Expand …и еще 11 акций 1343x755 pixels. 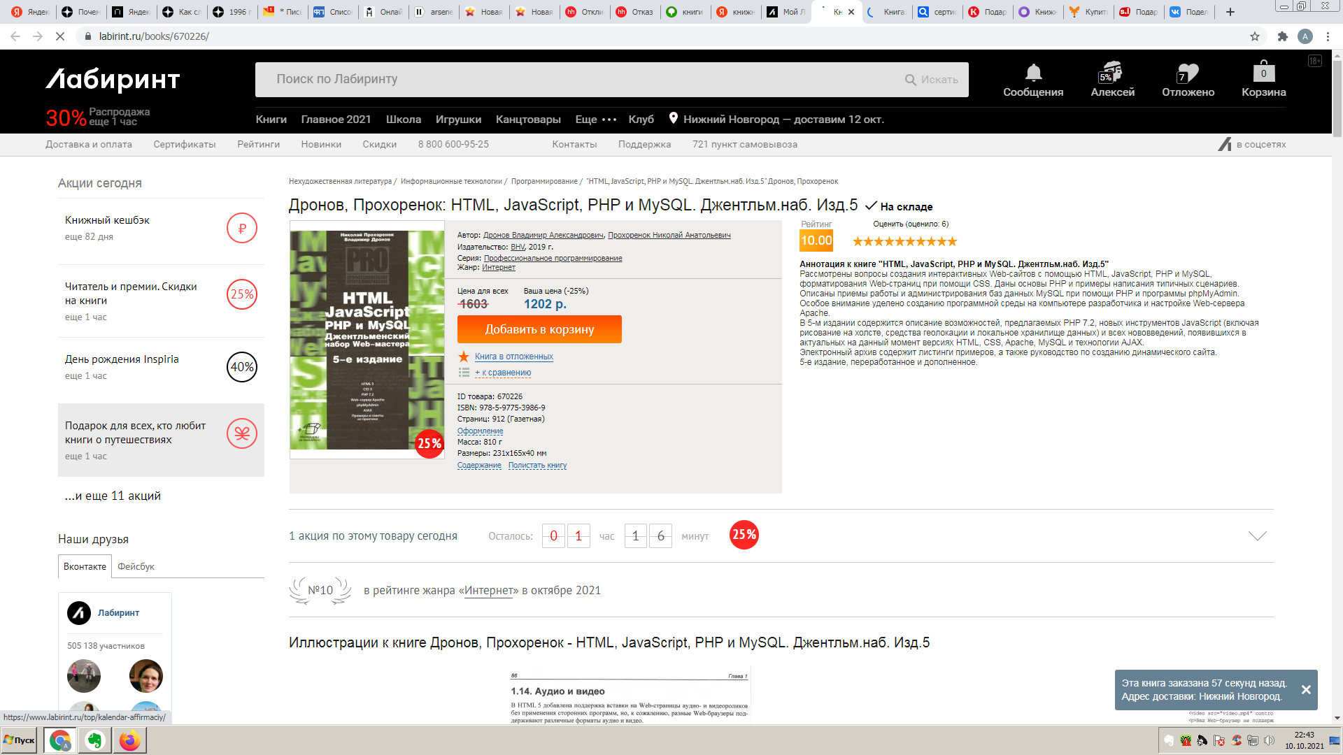113,496
